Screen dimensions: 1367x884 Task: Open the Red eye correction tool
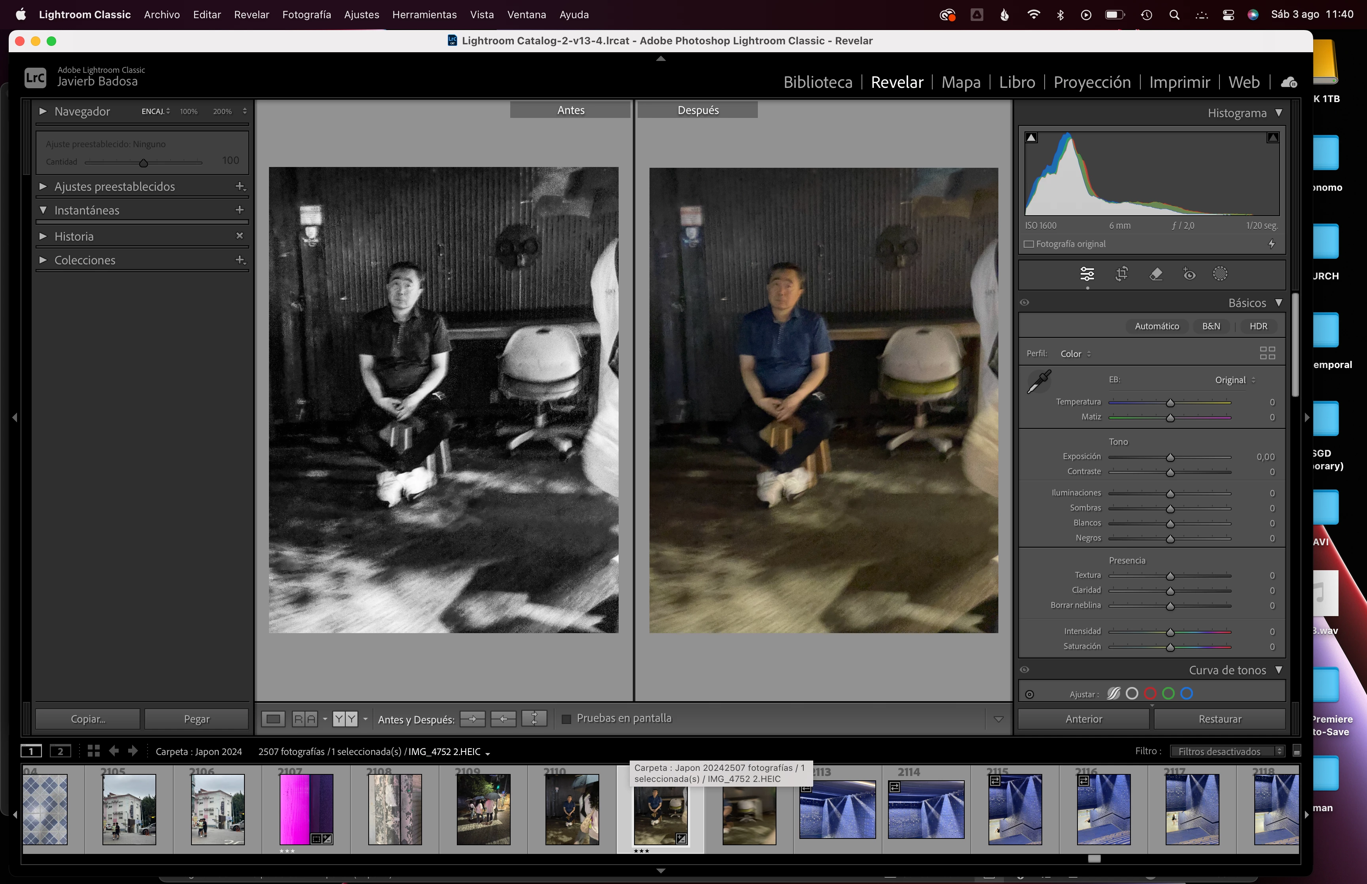pyautogui.click(x=1189, y=274)
